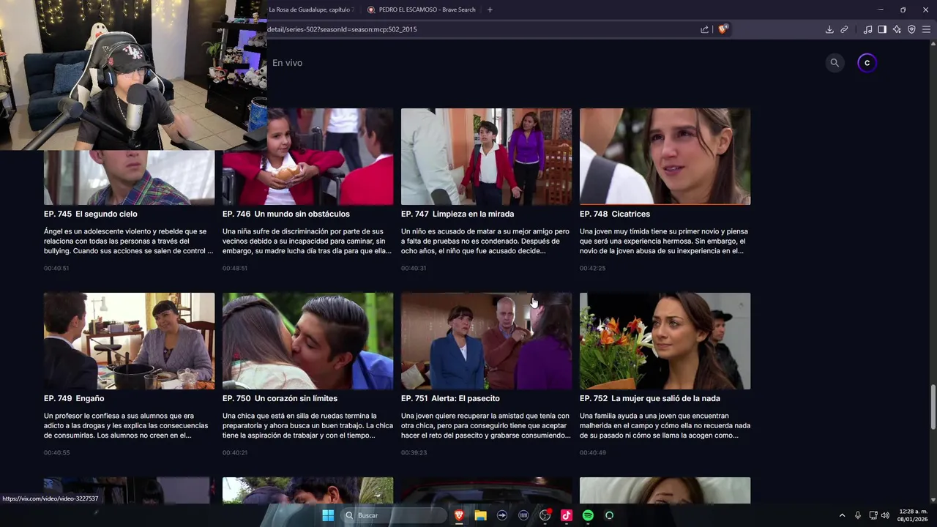Click description 'Una niña sufre de discriminación'
This screenshot has width=937, height=527.
(x=307, y=241)
